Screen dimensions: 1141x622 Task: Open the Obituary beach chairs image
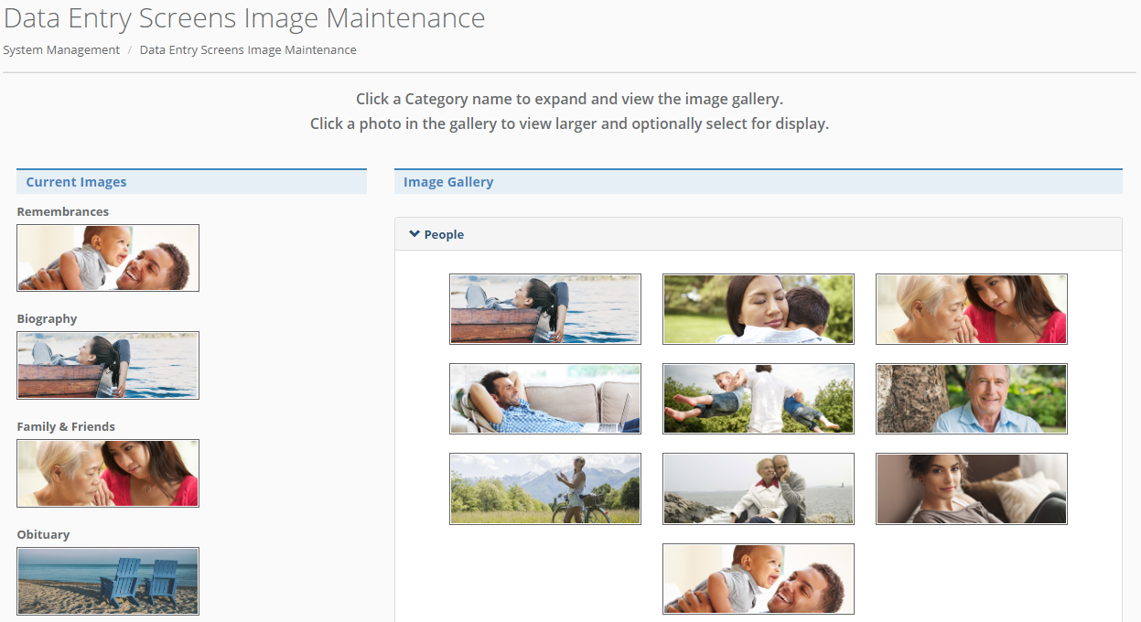(108, 581)
